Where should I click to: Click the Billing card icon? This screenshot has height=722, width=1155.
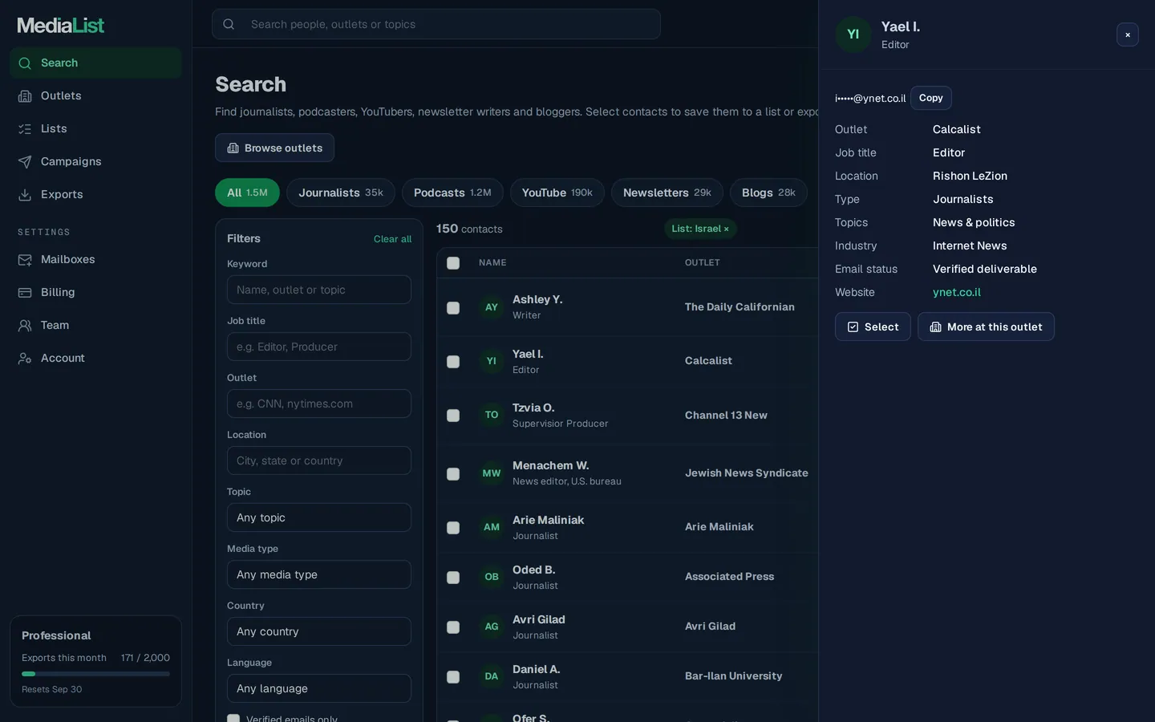[x=25, y=293]
